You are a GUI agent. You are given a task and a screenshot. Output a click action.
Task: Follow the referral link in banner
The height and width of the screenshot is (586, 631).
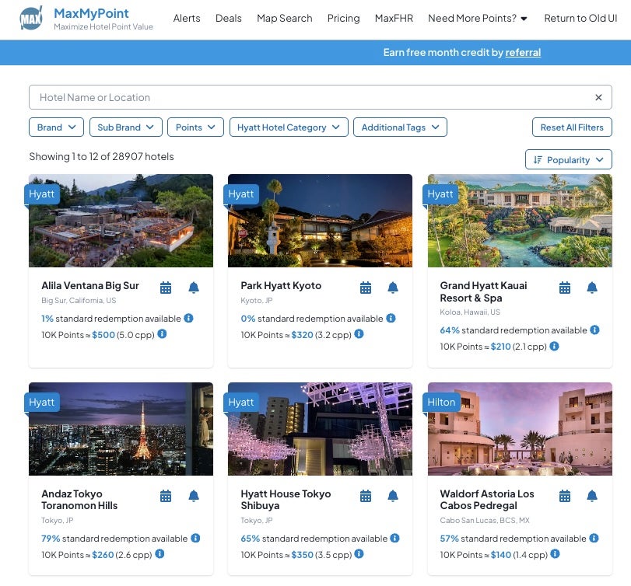tap(523, 53)
